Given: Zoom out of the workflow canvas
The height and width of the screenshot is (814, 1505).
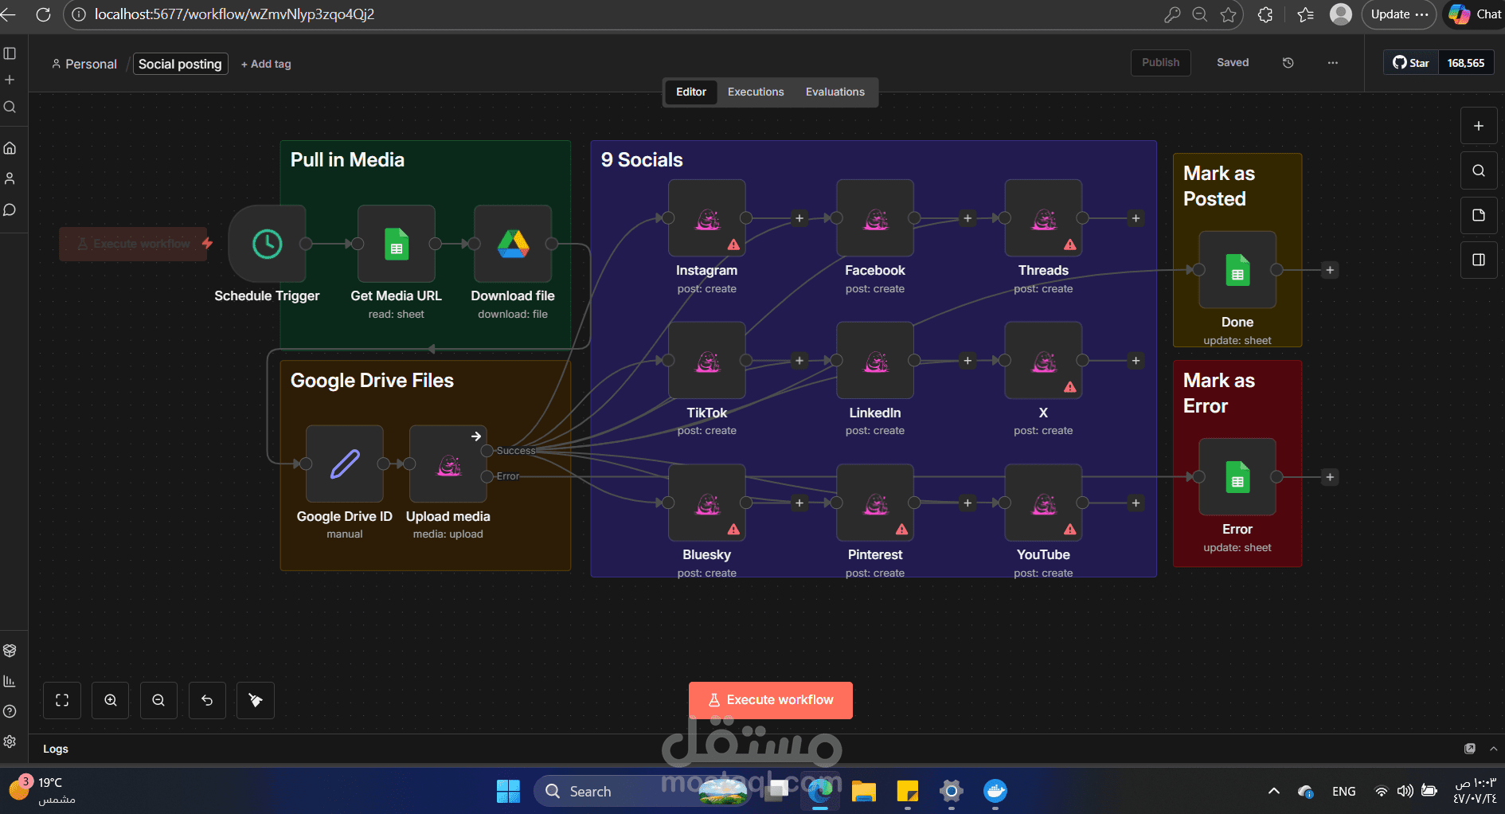Looking at the screenshot, I should (158, 700).
